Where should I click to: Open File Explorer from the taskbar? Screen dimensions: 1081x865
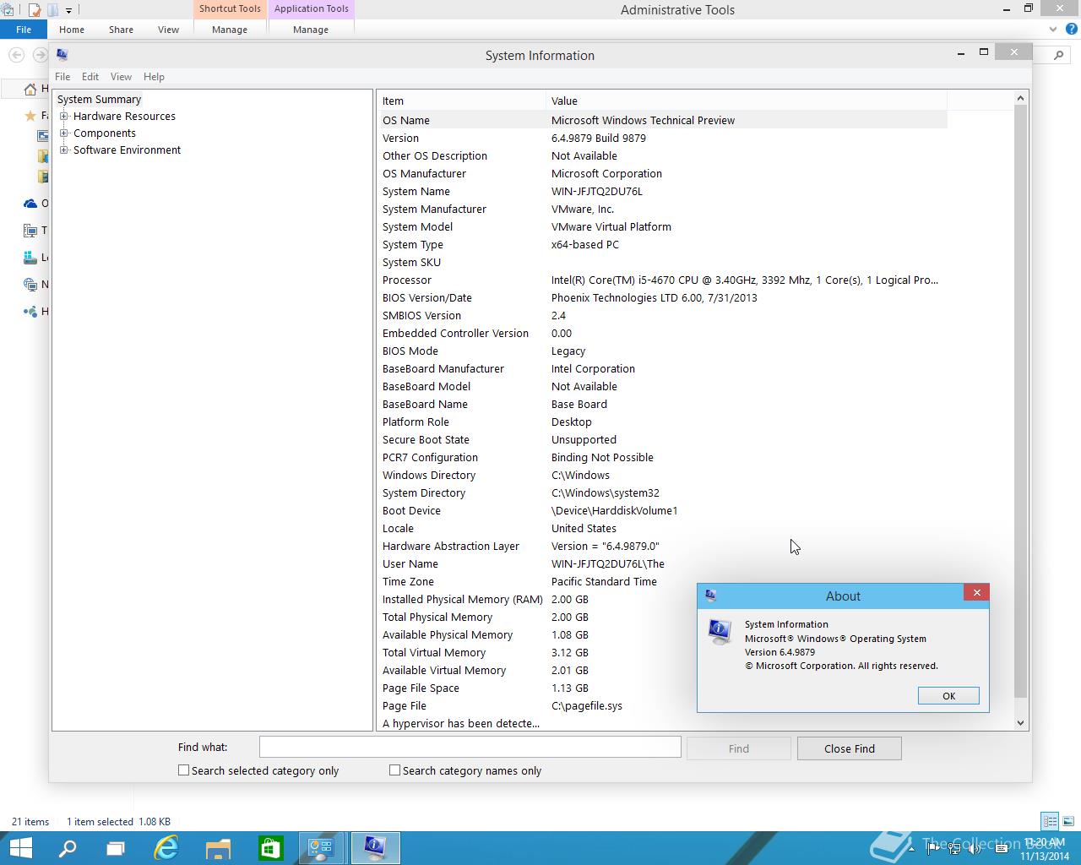coord(218,848)
